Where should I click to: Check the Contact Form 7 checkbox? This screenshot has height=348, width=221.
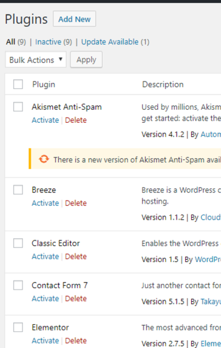[18, 285]
